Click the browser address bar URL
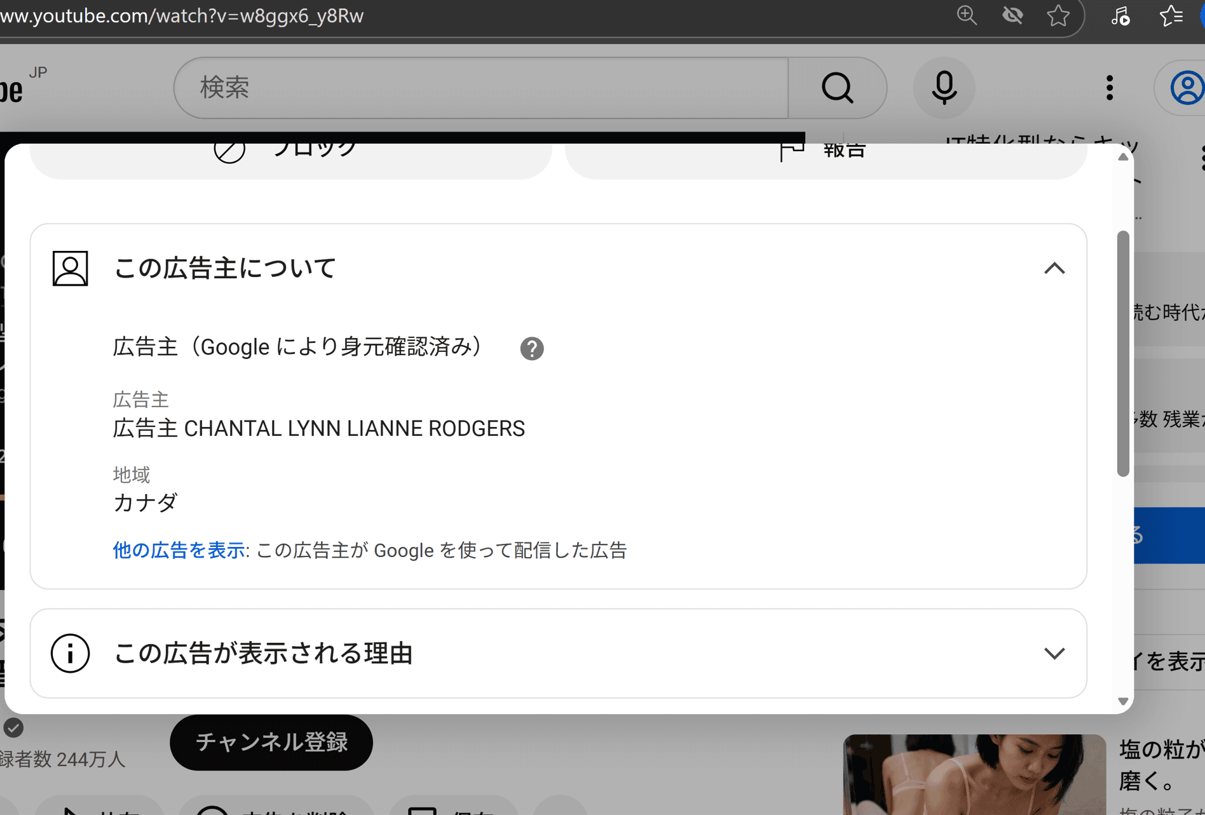 pos(182,15)
